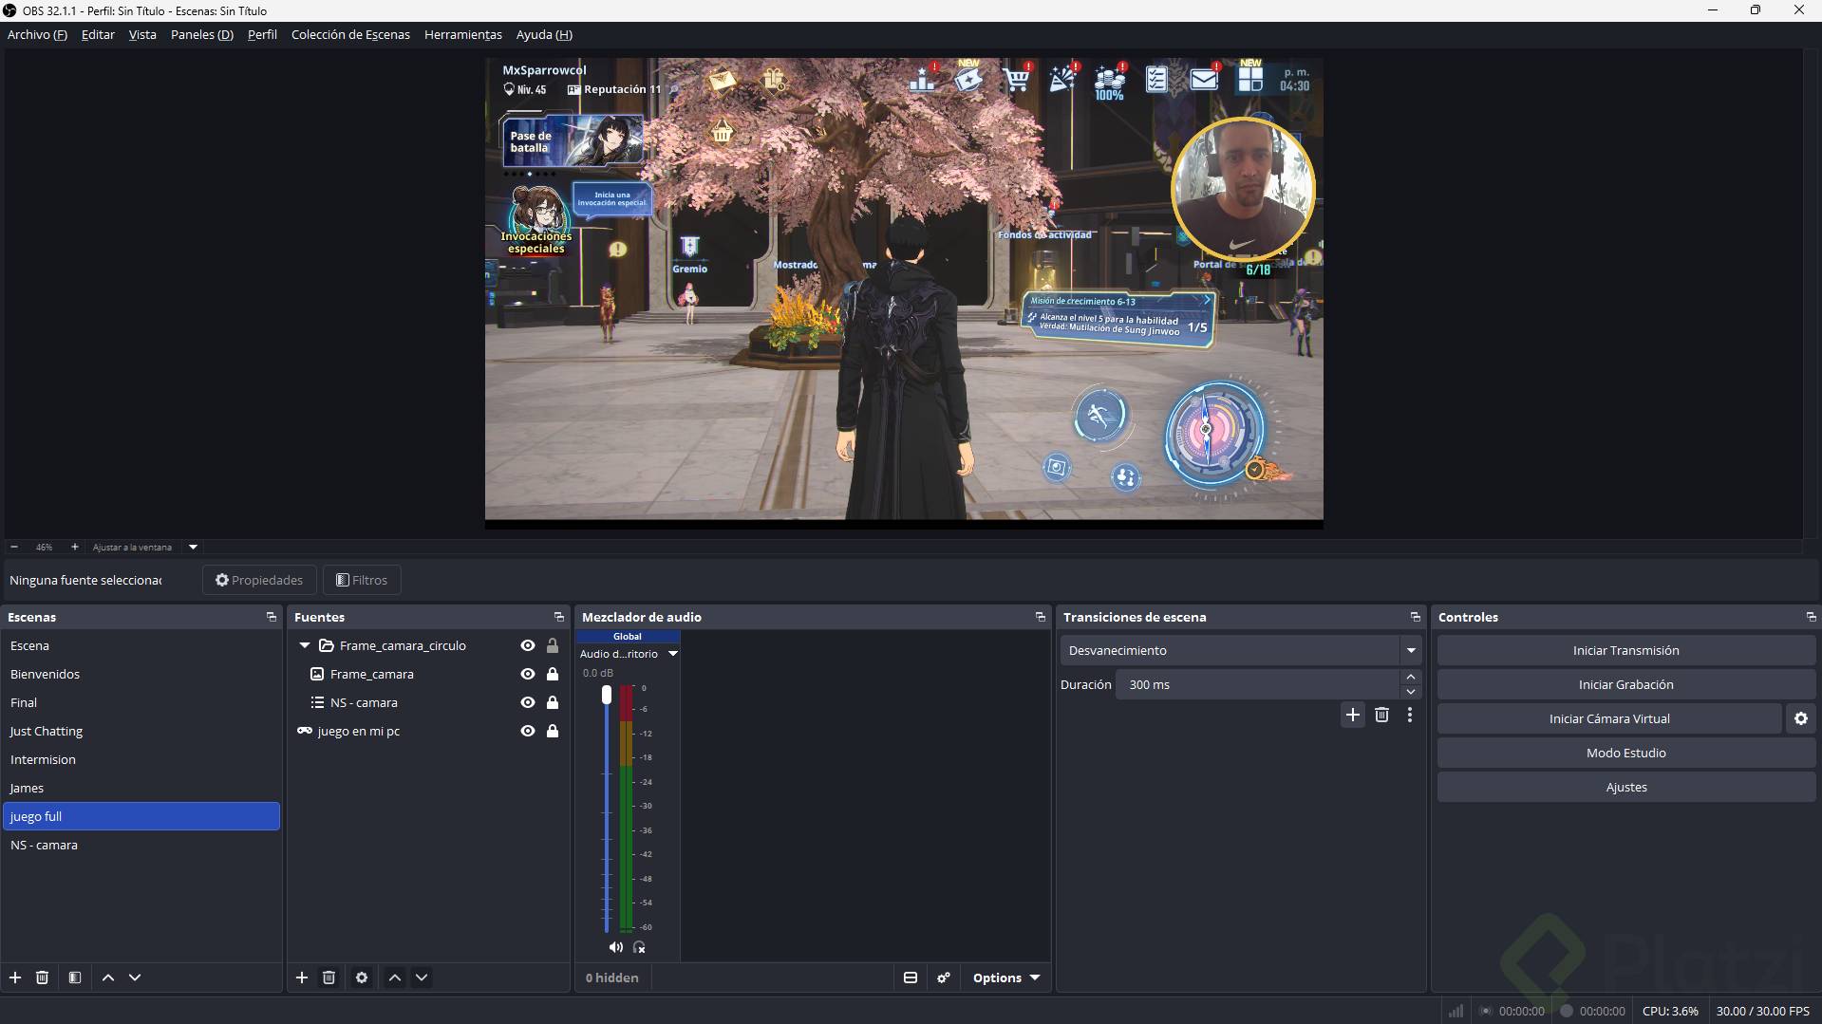Hide the Frame_camara source
Viewport: 1822px width, 1024px height.
click(x=528, y=674)
